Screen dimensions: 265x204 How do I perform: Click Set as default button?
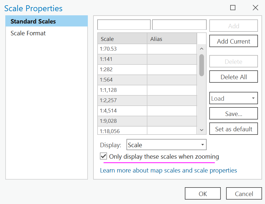(233, 129)
